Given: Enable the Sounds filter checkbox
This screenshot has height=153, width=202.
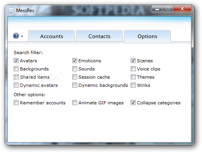Looking at the screenshot, I should coord(74,69).
